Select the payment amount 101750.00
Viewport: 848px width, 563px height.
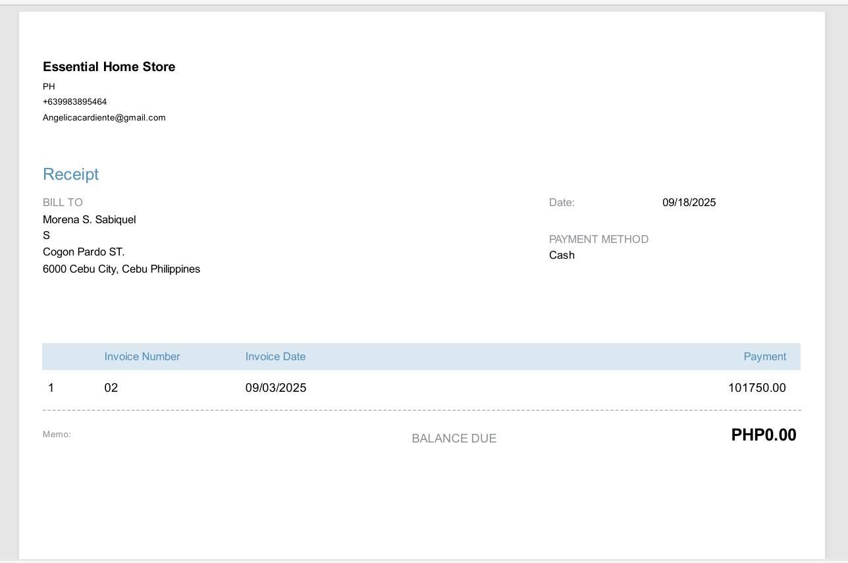756,388
